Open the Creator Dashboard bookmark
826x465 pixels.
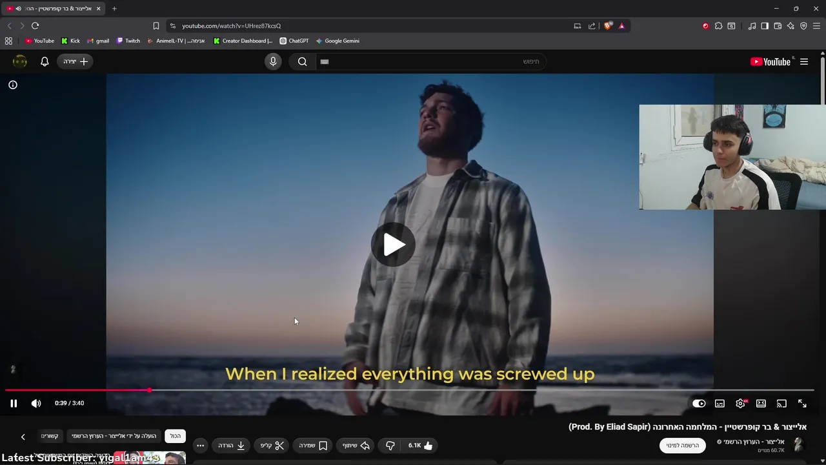(x=243, y=41)
